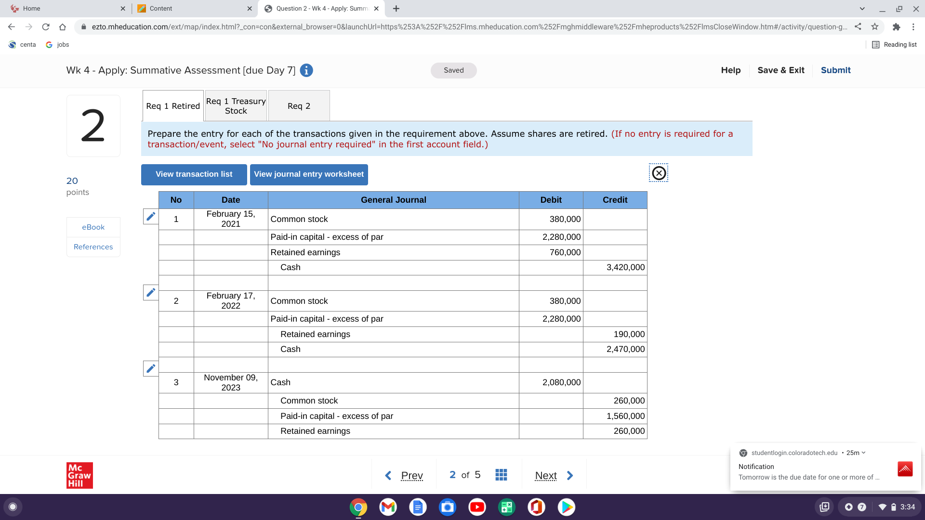The height and width of the screenshot is (520, 925).
Task: Open the due date notification popup
Action: pos(825,467)
